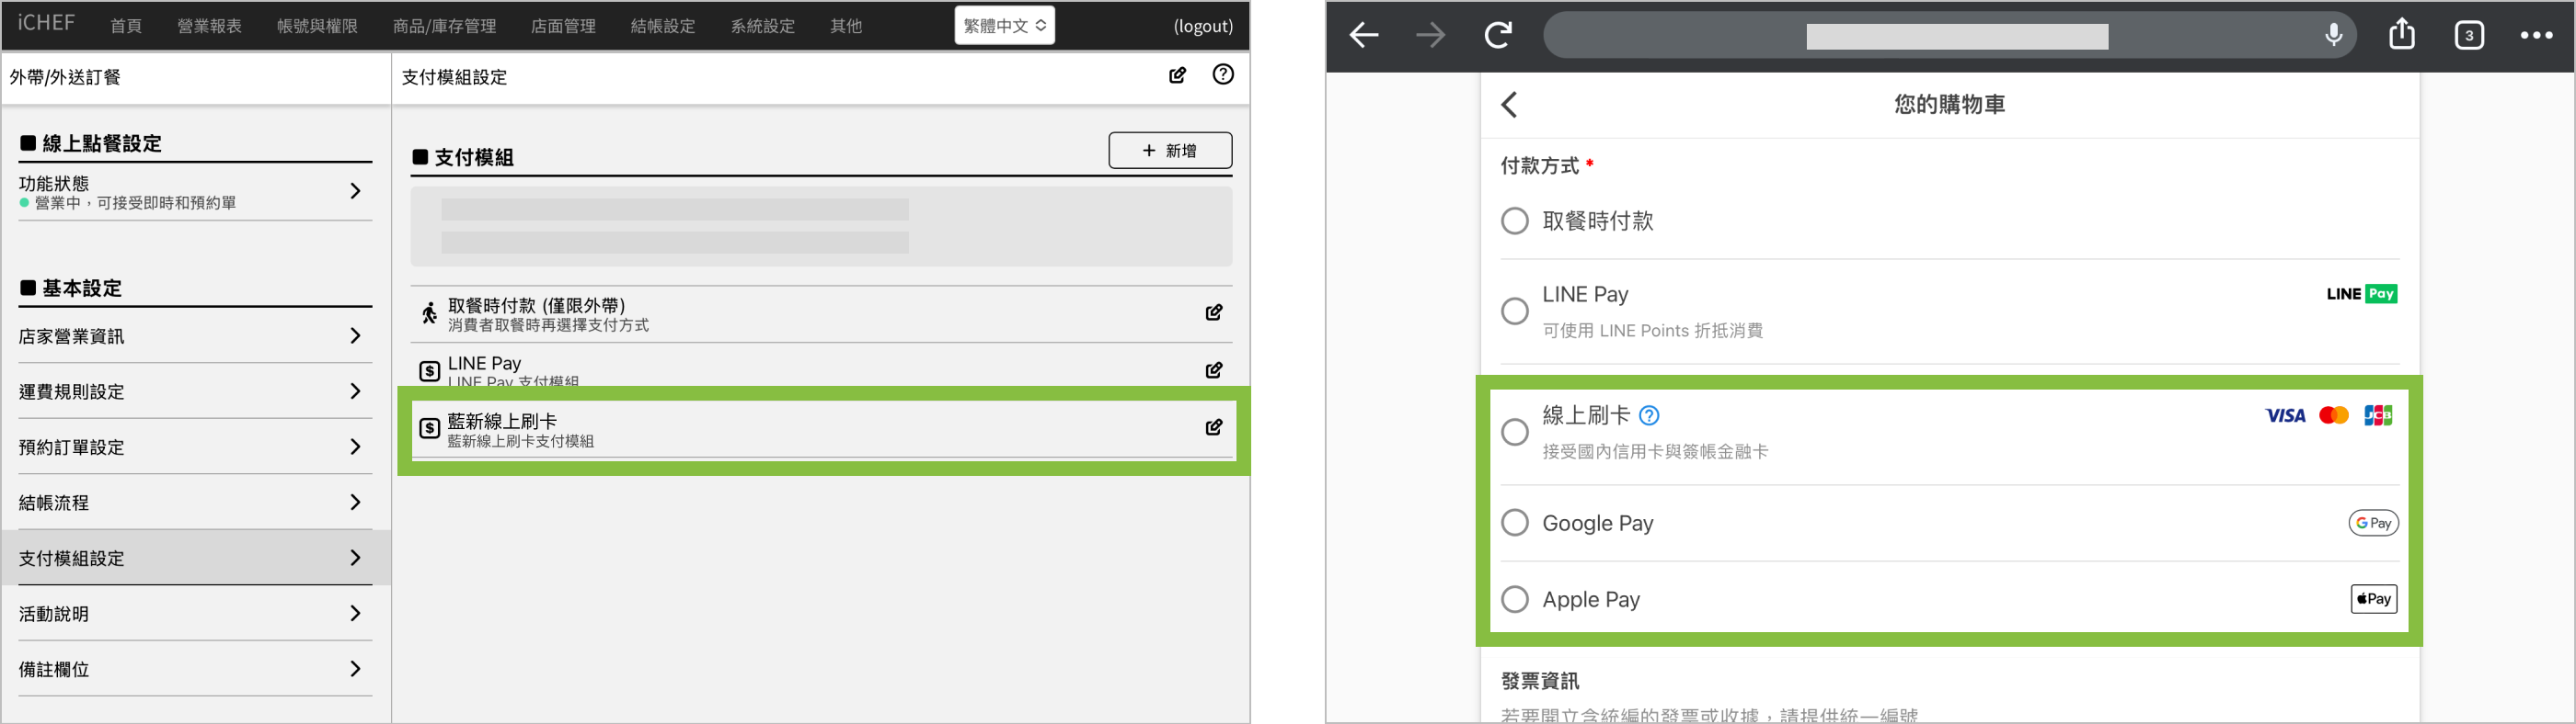
Task: Go back from 您的購物車 page
Action: [x=1509, y=105]
